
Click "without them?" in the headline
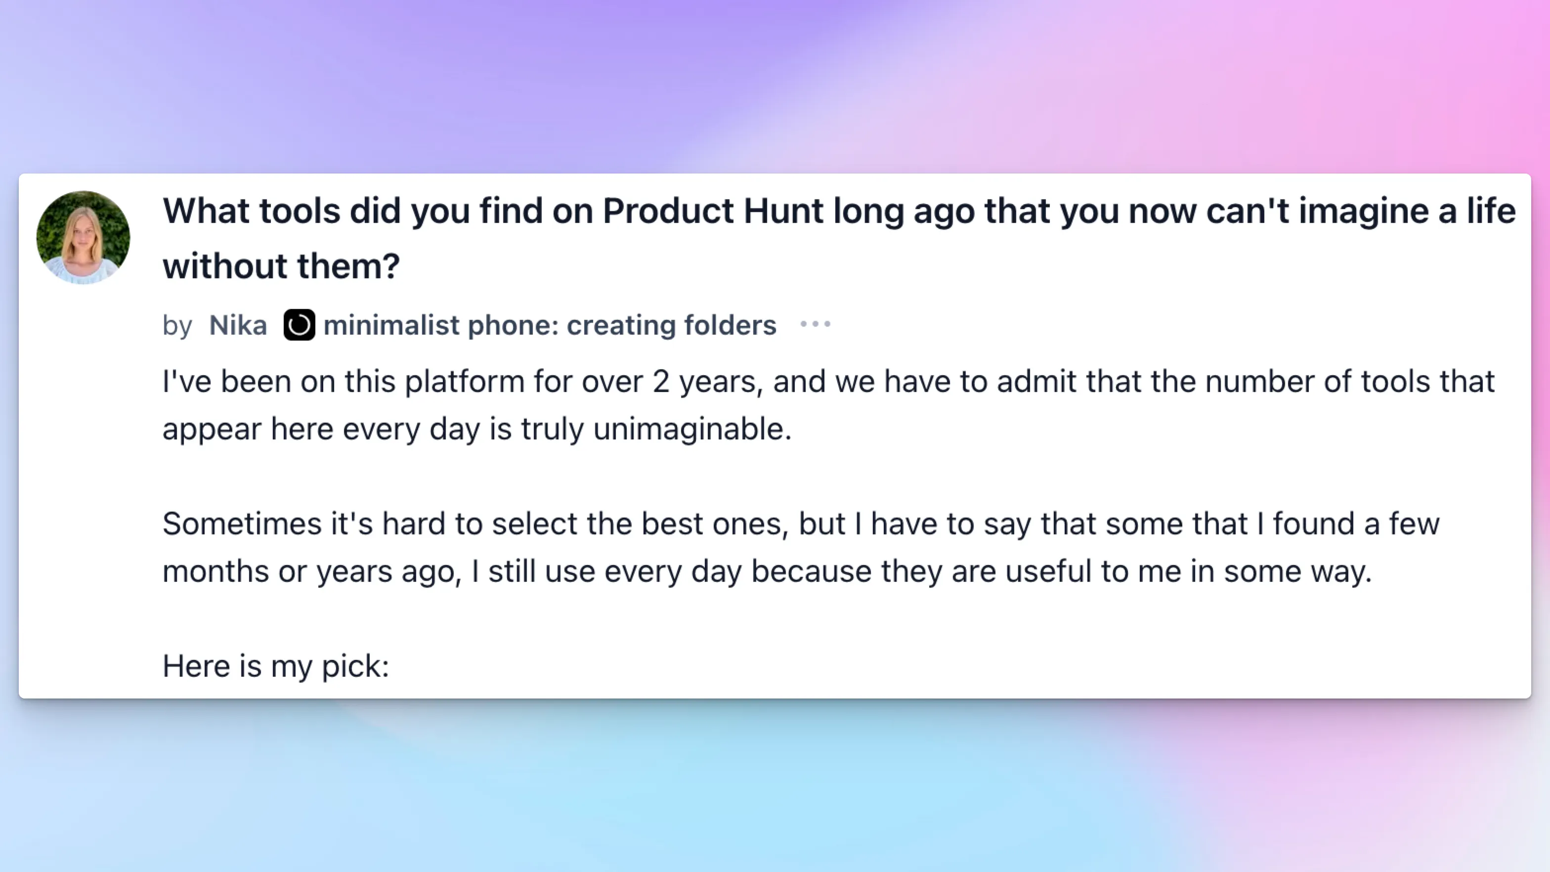[x=281, y=266]
